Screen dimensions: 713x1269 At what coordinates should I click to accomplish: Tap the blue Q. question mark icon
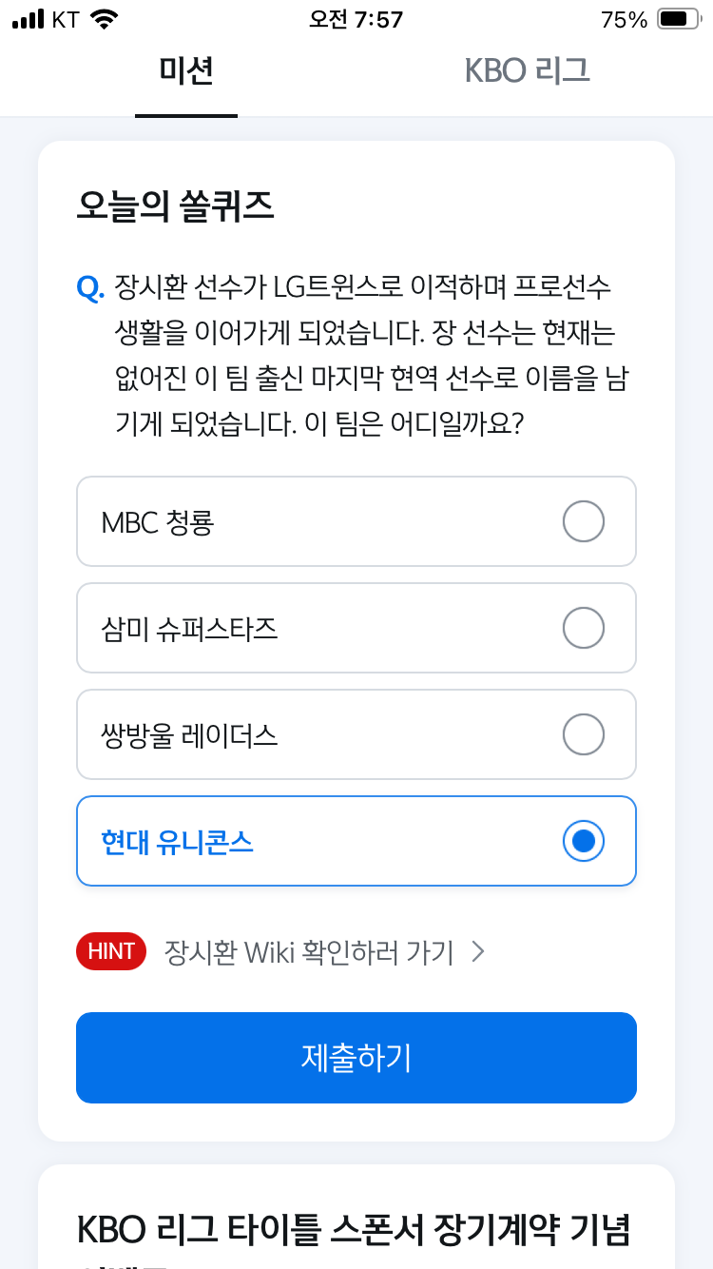[x=90, y=286]
